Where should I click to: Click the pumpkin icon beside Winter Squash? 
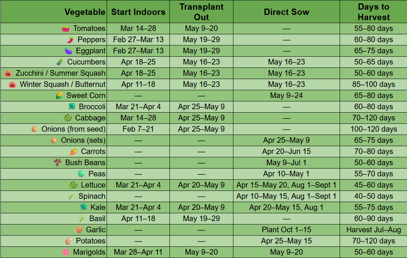[12, 85]
